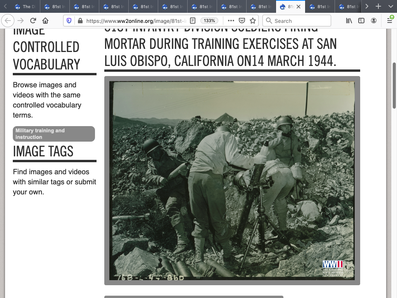Toggle the sidebar view
Viewport: 397px width, 298px height.
click(361, 21)
